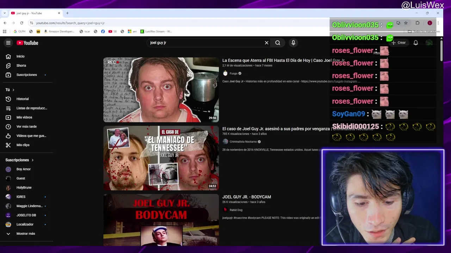451x253 pixels.
Task: Open the Fusgo video thumbnail
Action: (x=161, y=90)
